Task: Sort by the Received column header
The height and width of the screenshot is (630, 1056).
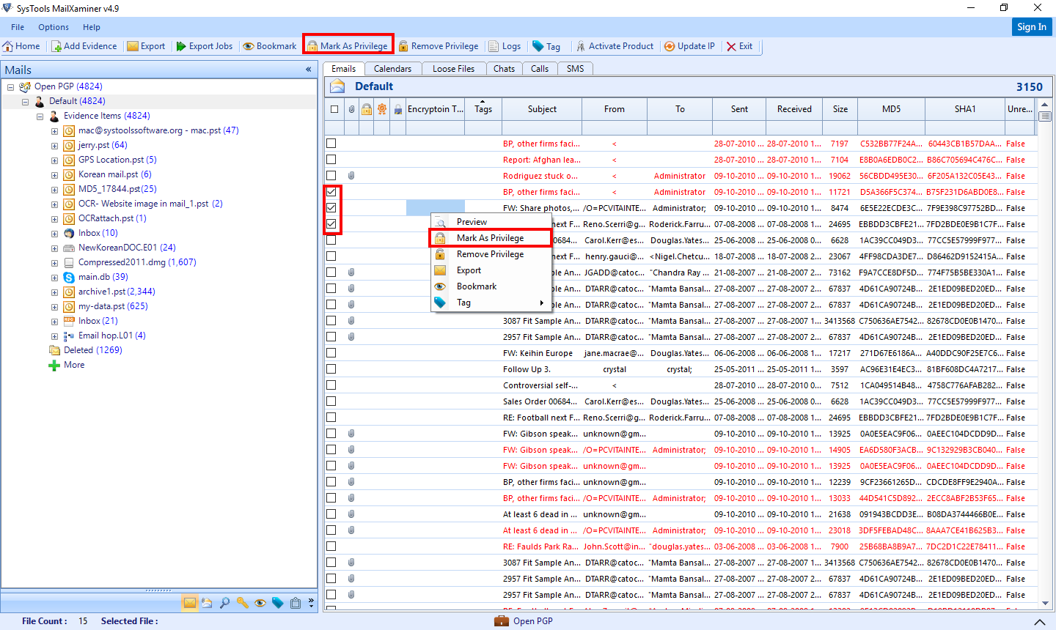Action: [x=794, y=109]
